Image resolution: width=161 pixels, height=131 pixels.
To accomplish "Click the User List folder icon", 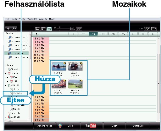I will (9, 85).
